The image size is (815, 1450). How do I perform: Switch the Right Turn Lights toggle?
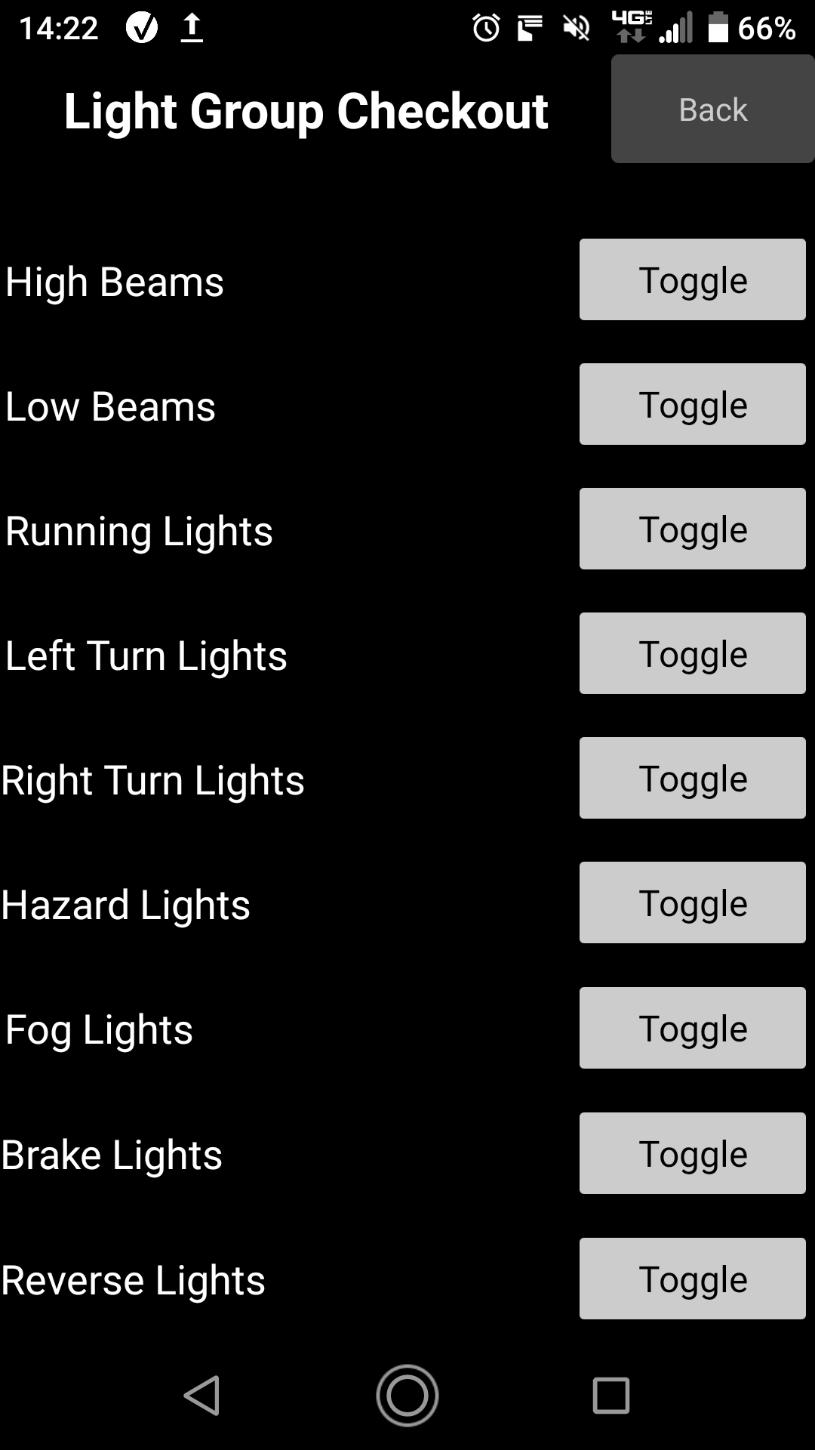(692, 778)
